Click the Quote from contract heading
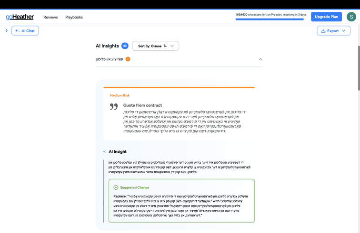 tap(142, 105)
